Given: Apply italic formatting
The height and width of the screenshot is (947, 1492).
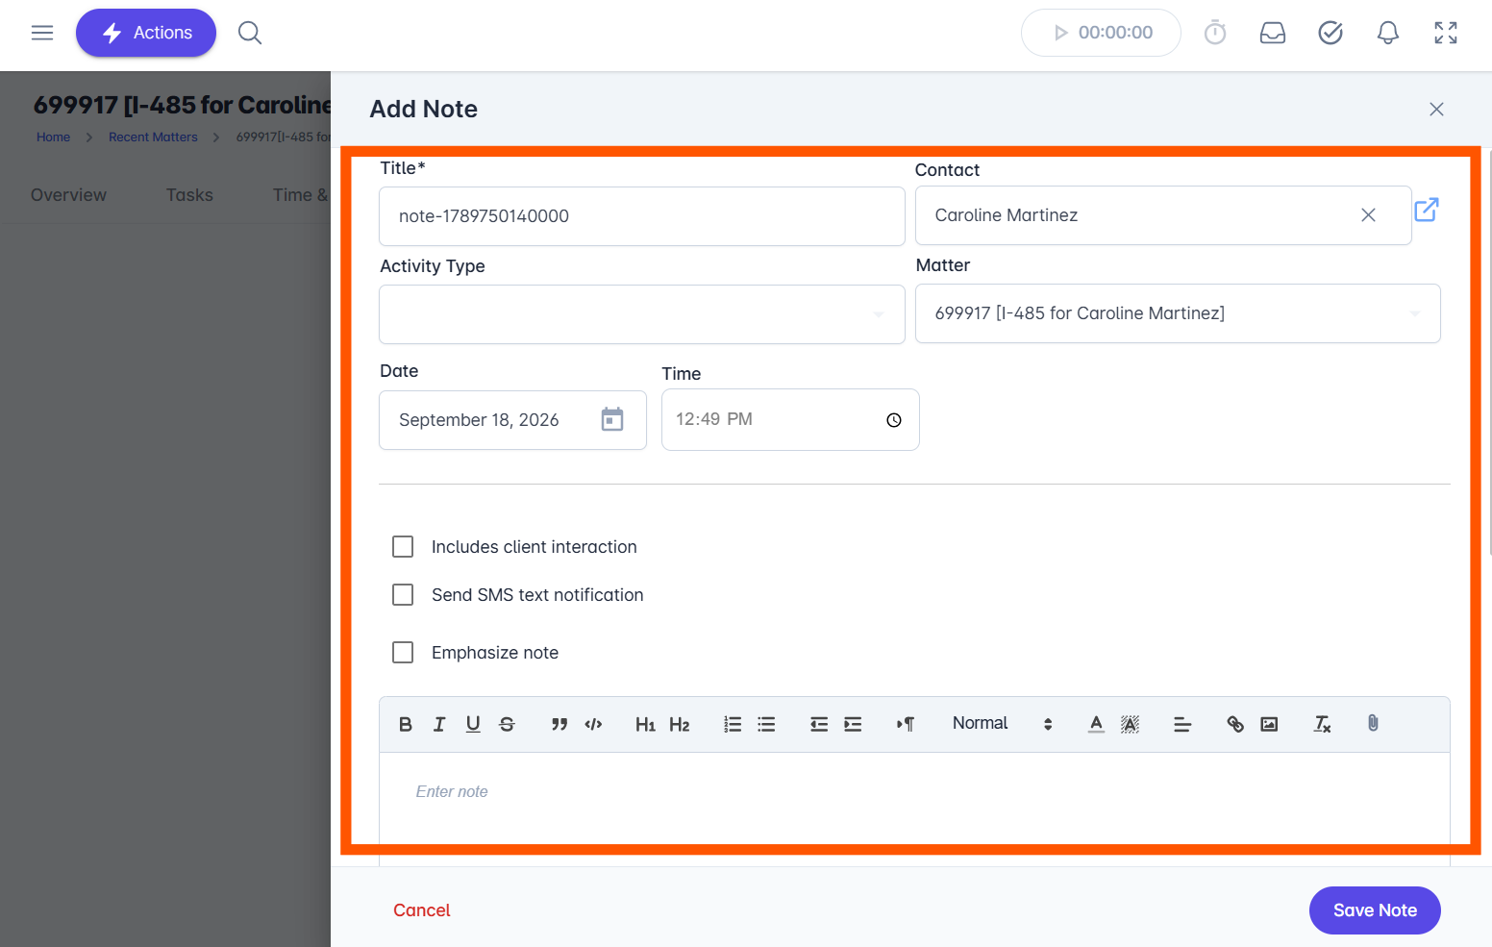Looking at the screenshot, I should coord(439,724).
